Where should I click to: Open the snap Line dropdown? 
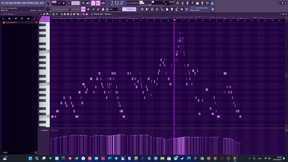coord(113,9)
